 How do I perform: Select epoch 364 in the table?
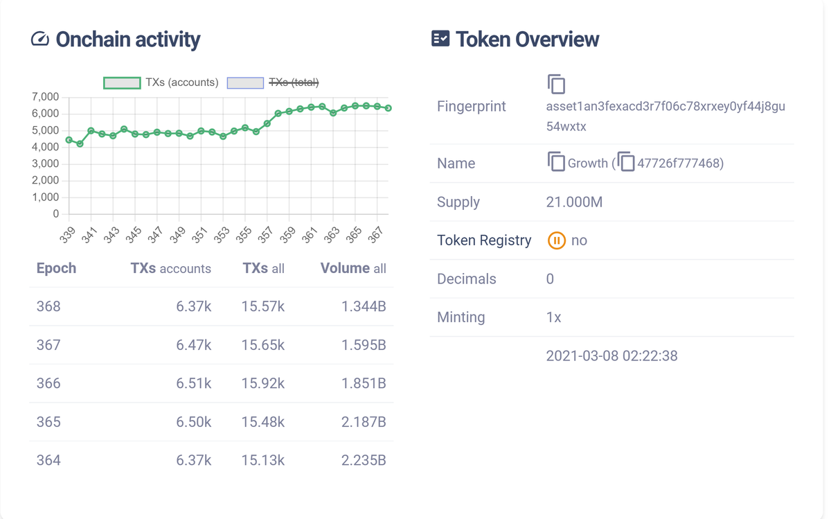point(48,460)
